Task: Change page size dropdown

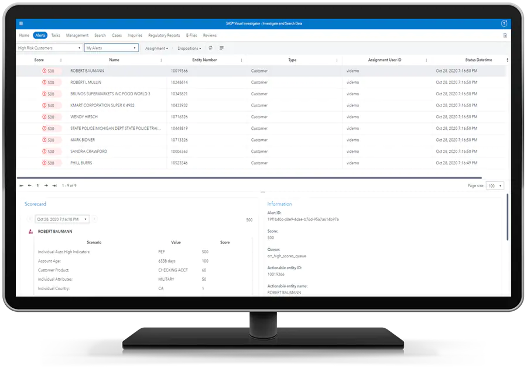Action: point(495,185)
